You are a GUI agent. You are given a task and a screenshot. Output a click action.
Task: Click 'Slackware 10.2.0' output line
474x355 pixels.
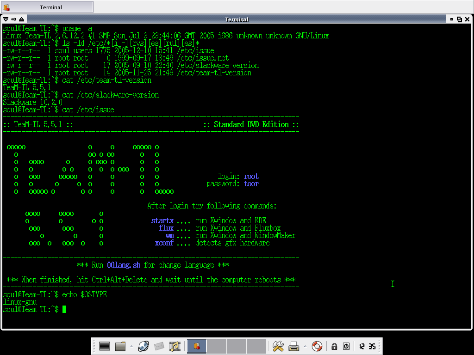[33, 102]
